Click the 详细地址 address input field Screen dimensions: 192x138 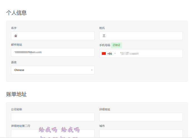141,117
